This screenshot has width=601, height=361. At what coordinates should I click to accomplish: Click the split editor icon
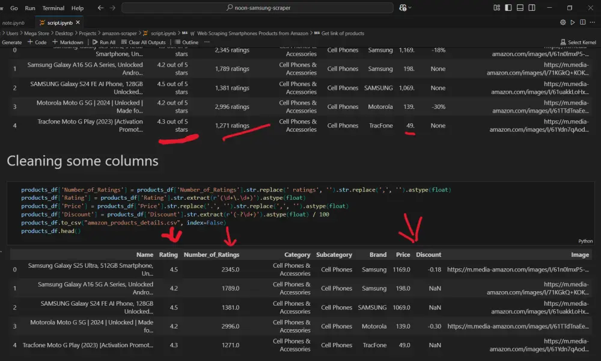point(583,22)
